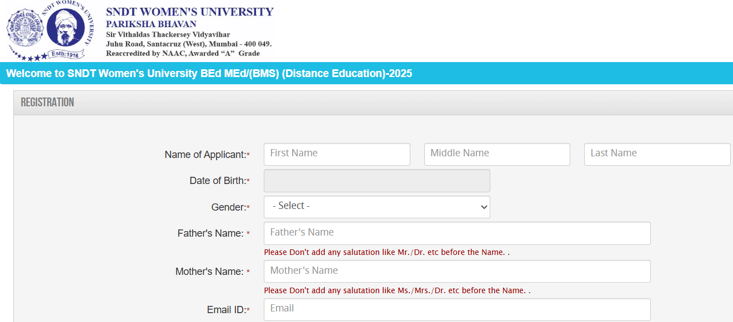Click the founder portrait emblem in header
This screenshot has height=322, width=733.
click(66, 28)
